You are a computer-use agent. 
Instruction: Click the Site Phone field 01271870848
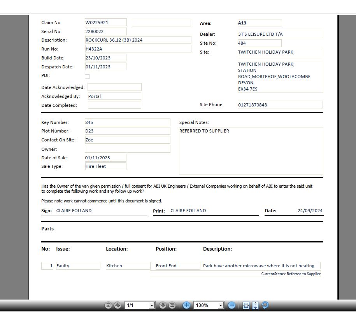point(280,105)
